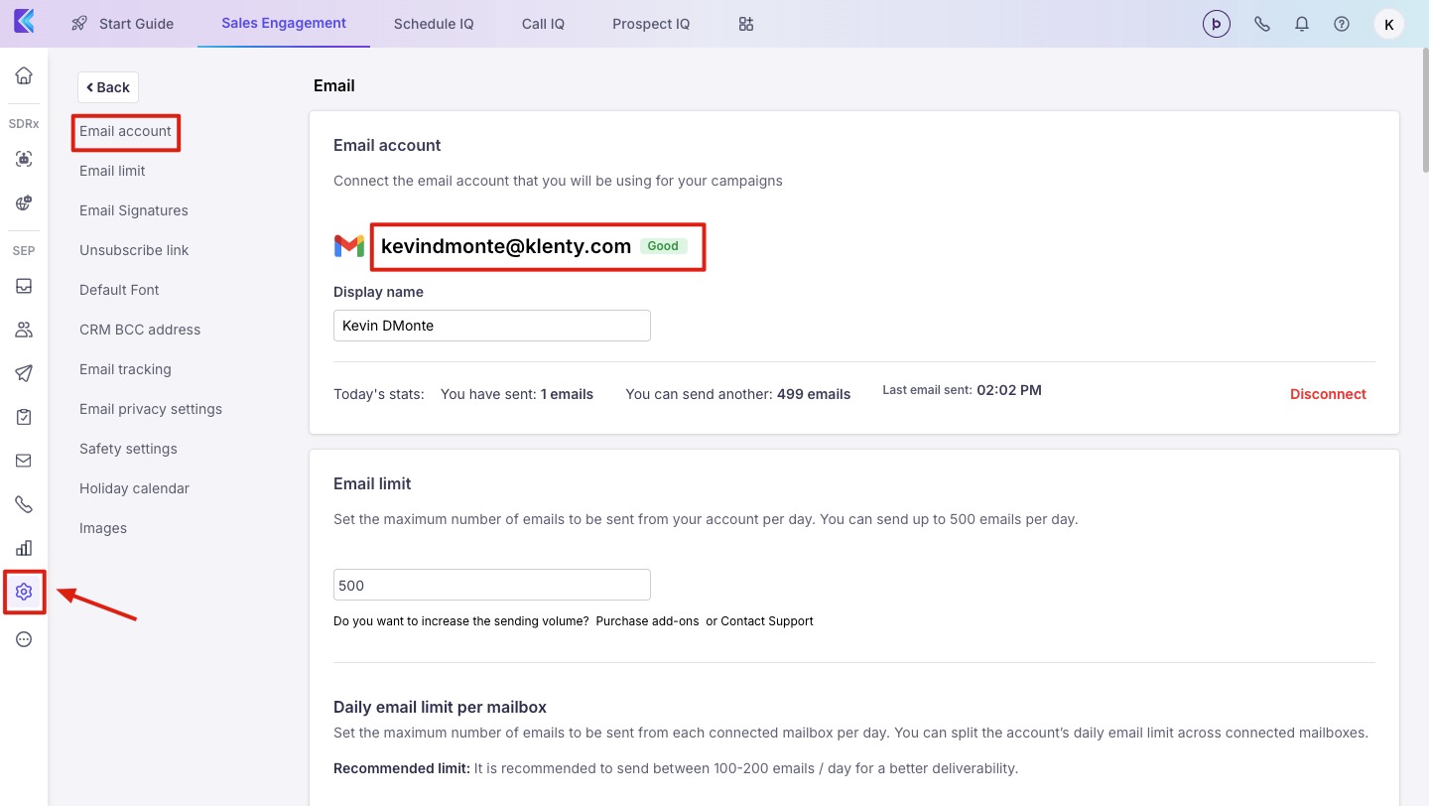The image size is (1429, 806).
Task: Select Holiday calendar in settings menu
Action: click(x=134, y=488)
